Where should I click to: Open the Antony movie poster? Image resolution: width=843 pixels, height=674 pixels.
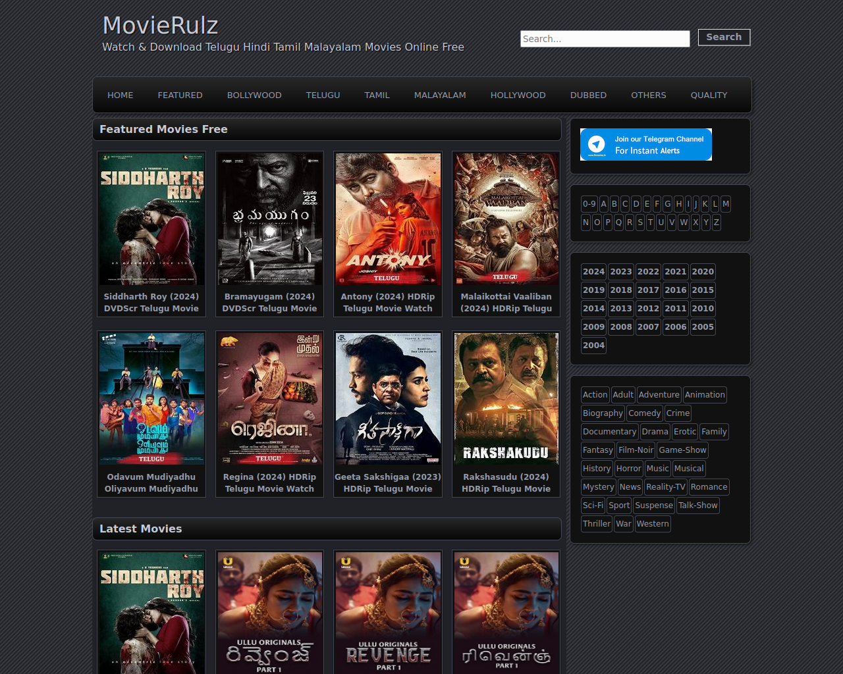pyautogui.click(x=388, y=219)
